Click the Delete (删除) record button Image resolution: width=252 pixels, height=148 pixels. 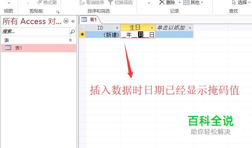[167, 3]
